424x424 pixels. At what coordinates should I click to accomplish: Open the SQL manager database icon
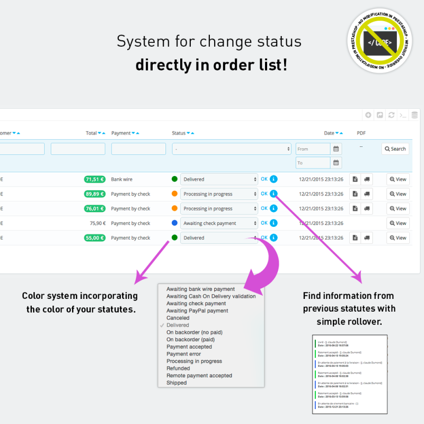tap(414, 115)
